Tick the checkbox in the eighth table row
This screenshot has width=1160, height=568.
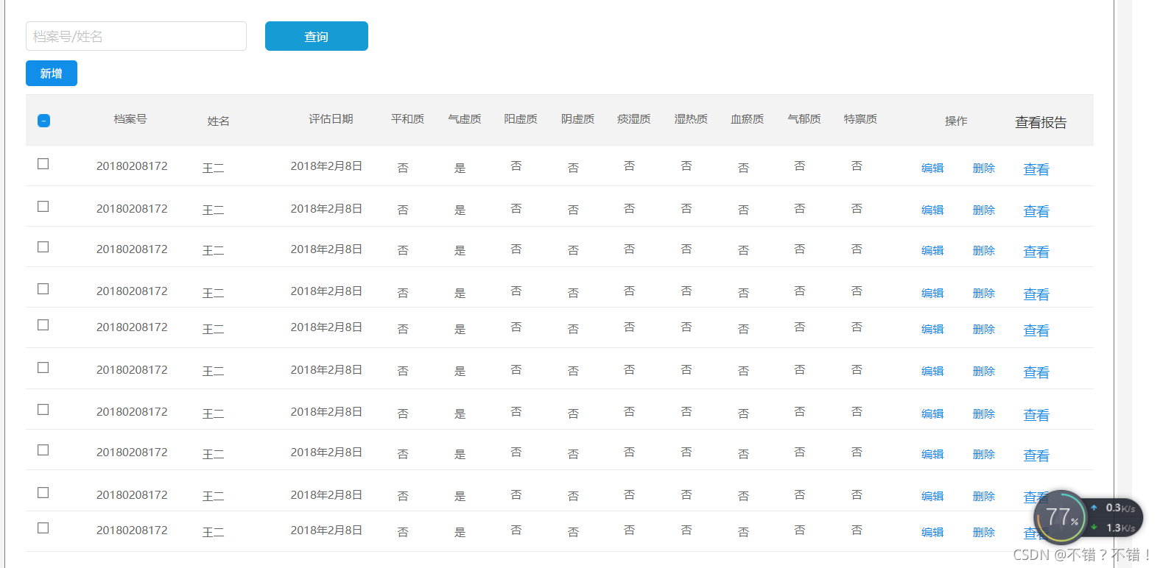coord(43,450)
